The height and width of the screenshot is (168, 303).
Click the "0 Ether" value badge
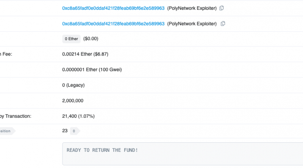71,39
